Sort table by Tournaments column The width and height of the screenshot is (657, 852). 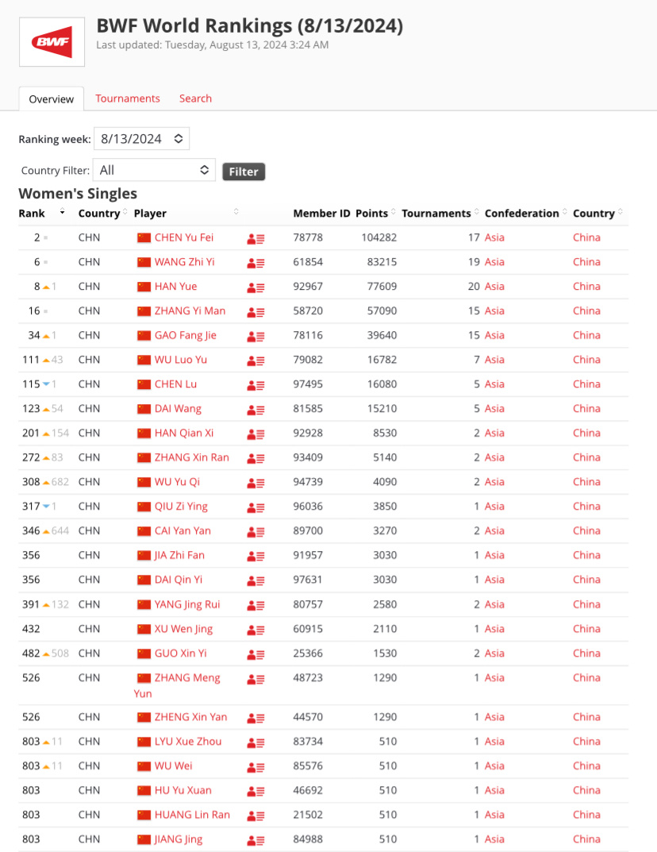pos(440,213)
